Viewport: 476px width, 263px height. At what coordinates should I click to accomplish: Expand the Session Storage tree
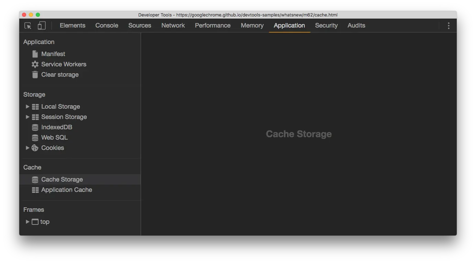click(x=28, y=117)
